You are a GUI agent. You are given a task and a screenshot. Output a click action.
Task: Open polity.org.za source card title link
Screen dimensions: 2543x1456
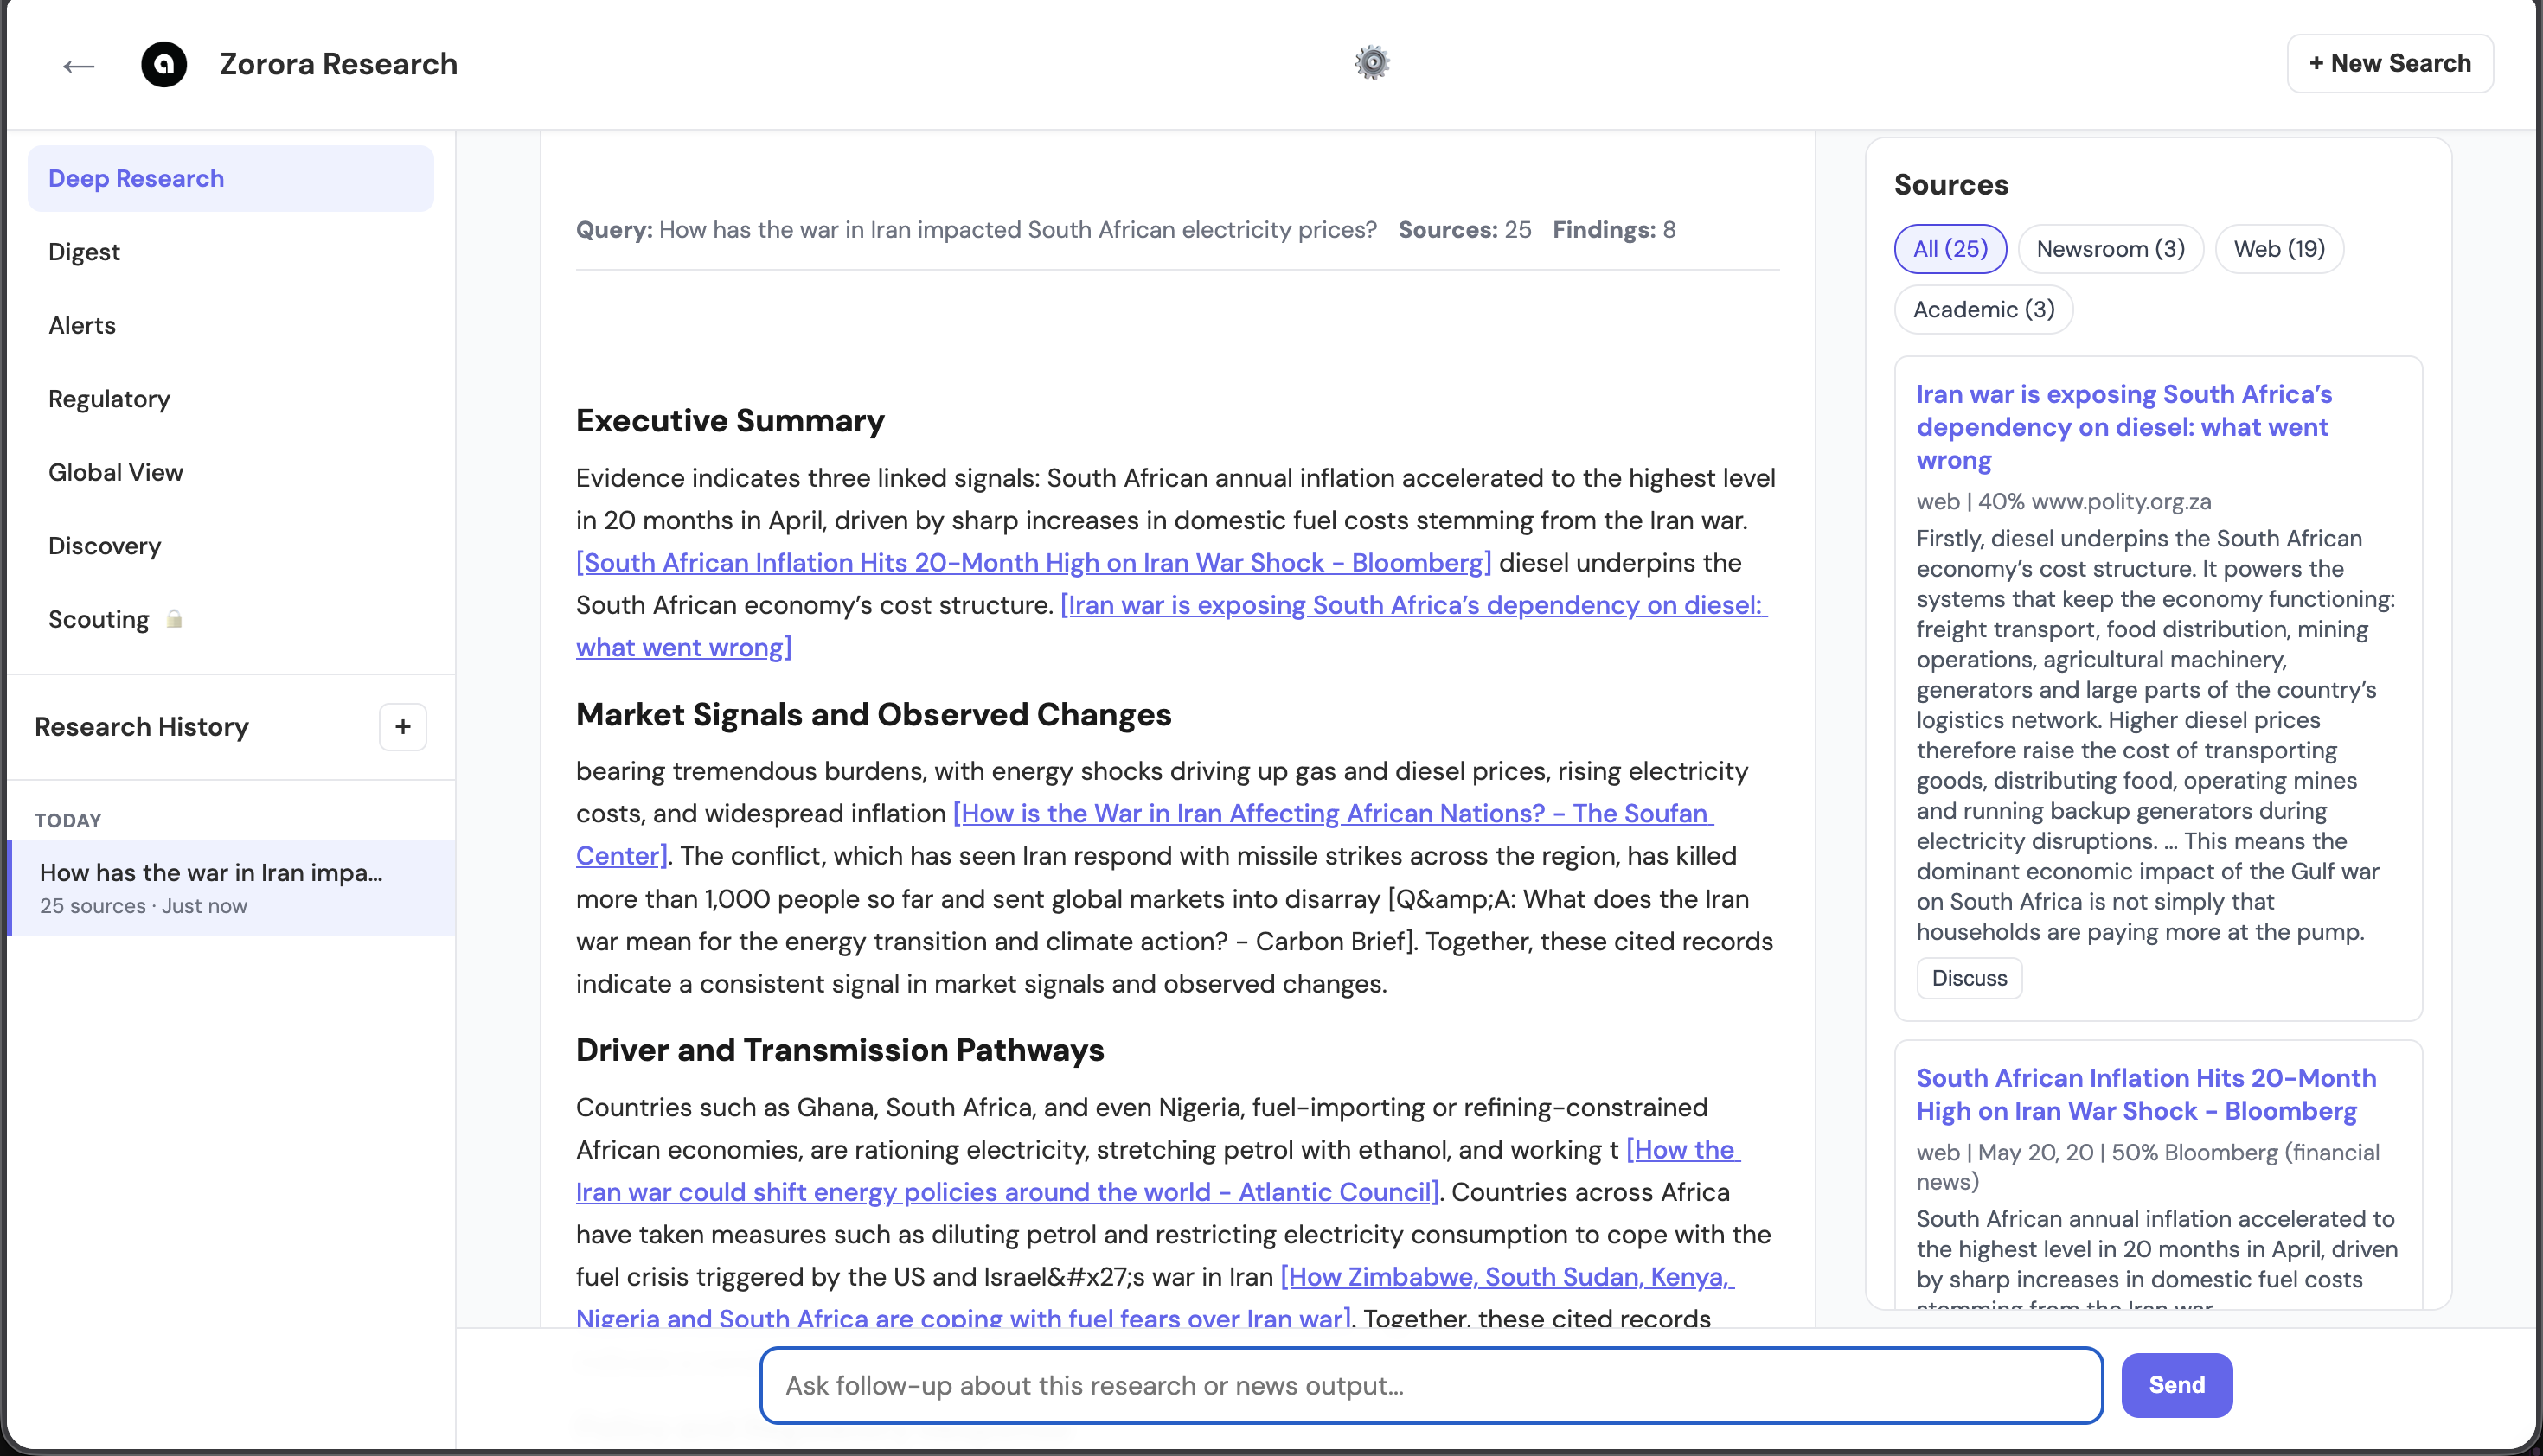coord(2123,427)
